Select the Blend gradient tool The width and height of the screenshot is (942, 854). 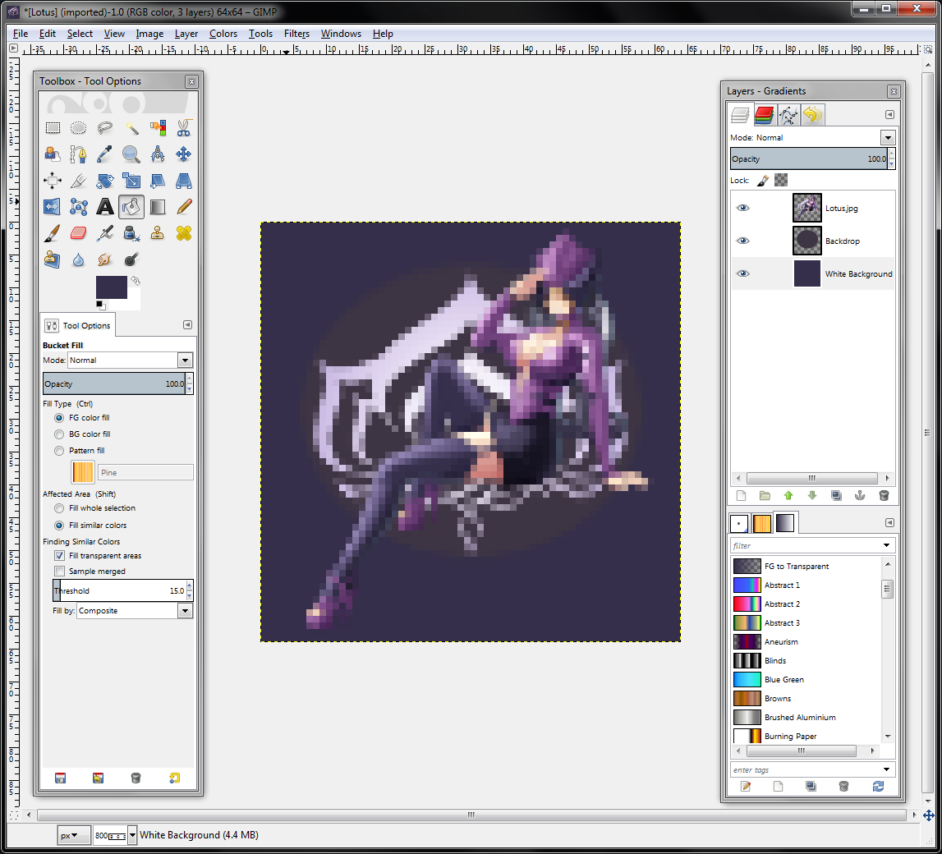tap(158, 207)
